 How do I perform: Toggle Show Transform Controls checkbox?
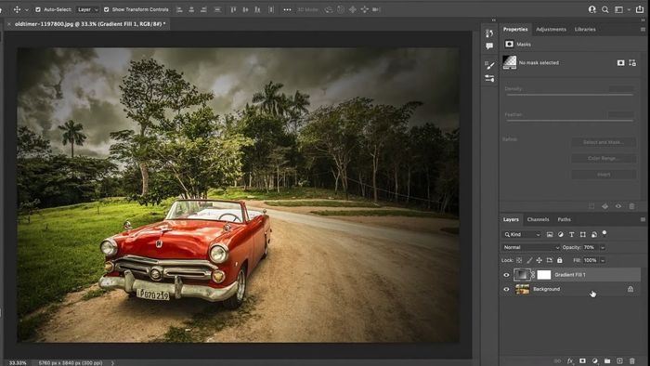107,9
